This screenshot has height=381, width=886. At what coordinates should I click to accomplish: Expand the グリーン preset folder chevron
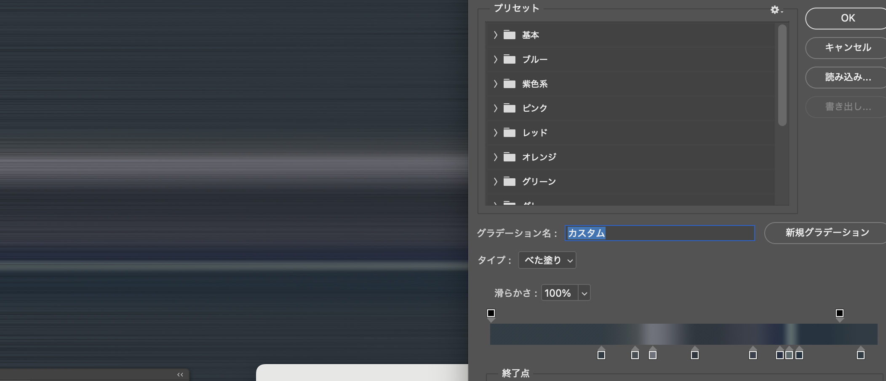click(x=496, y=182)
